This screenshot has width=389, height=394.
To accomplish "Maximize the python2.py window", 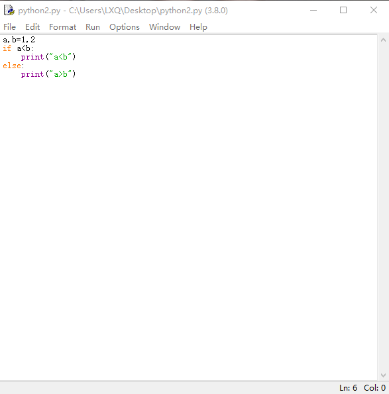I will [x=343, y=11].
